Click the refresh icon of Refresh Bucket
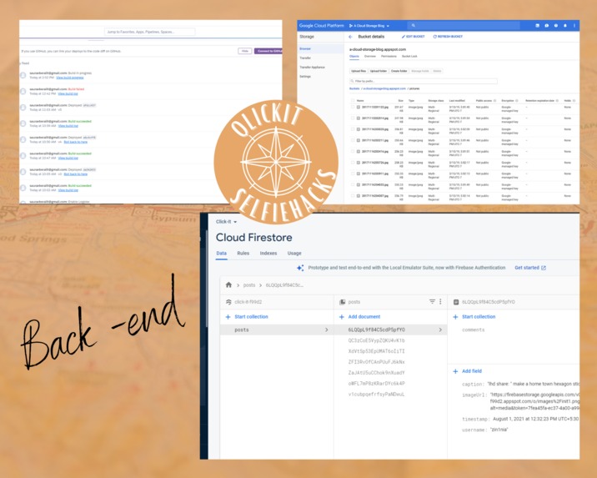 pos(434,37)
